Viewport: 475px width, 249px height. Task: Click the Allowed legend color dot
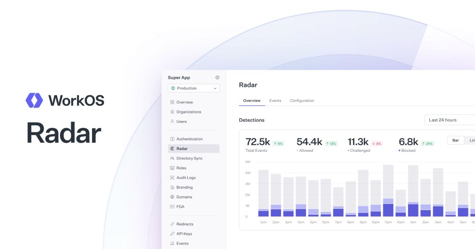297,151
